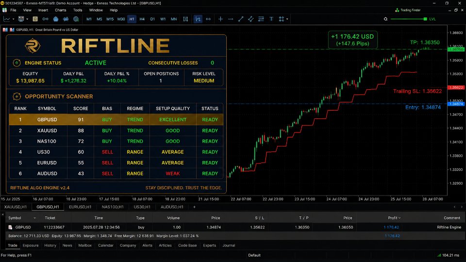Expand the chart type dropdown arrow
Screen dimensions: 466x262
pyautogui.click(x=14, y=19)
